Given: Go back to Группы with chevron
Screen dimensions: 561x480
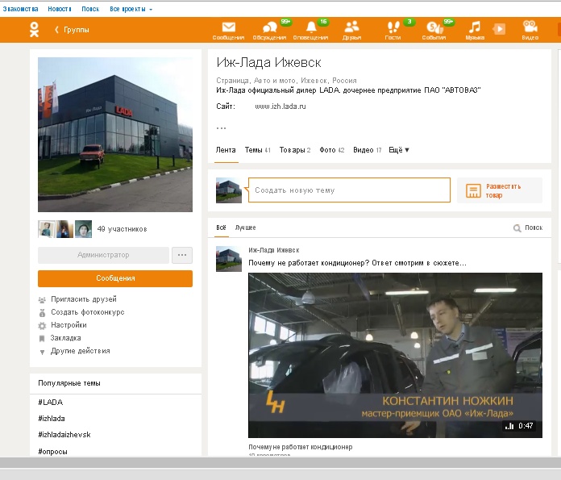Looking at the screenshot, I should (x=72, y=30).
